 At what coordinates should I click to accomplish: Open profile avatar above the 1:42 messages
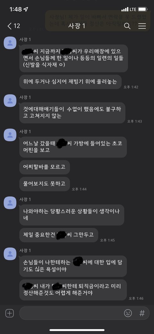click(x=10, y=43)
